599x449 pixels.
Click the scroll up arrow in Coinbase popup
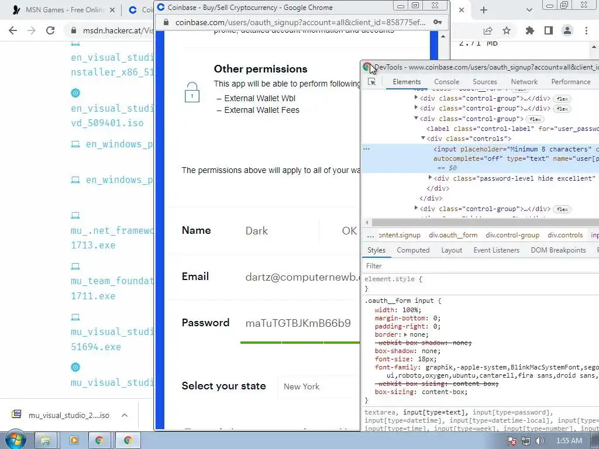coord(443,37)
